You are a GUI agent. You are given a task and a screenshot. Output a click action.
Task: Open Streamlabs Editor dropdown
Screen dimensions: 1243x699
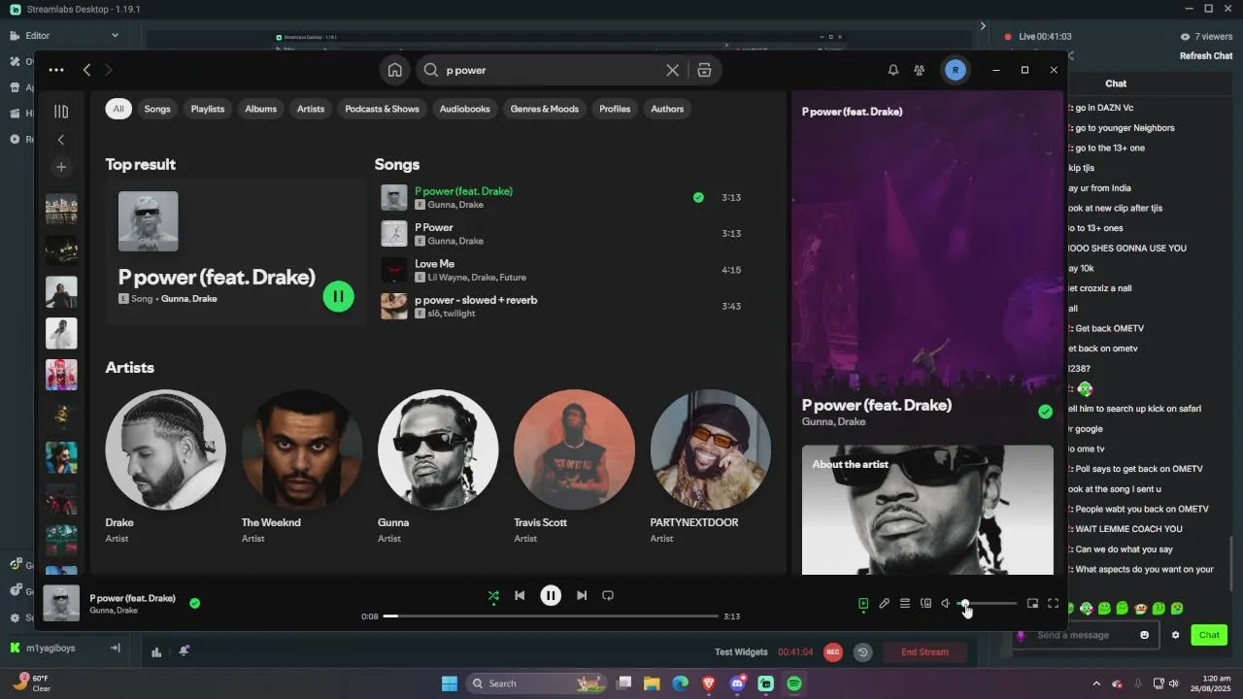coord(64,35)
